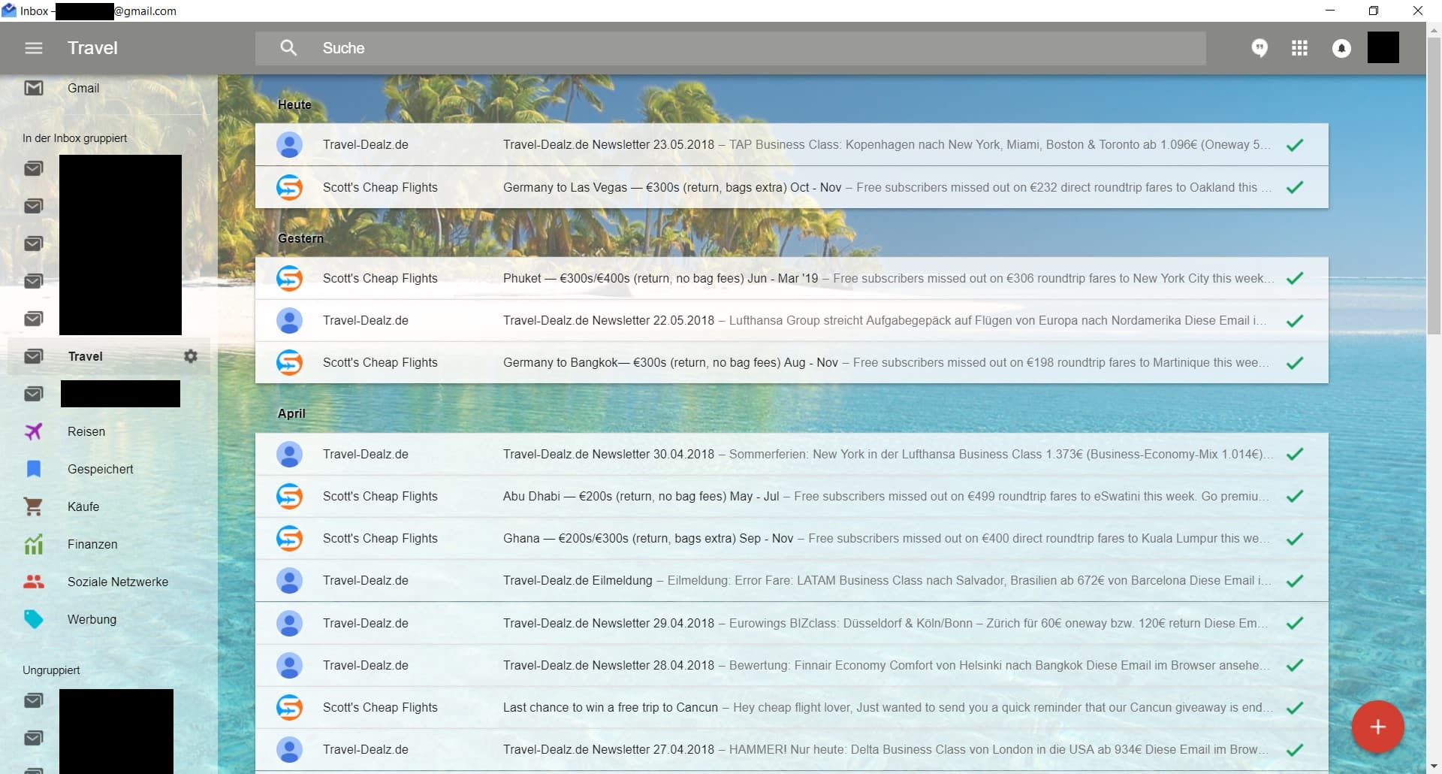Mark Newsletter 27.04.2018 email as done

tap(1295, 750)
